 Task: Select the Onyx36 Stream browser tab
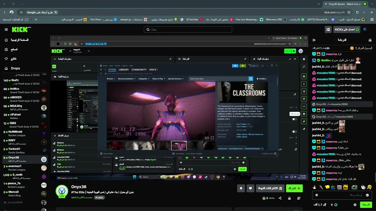coord(345,4)
